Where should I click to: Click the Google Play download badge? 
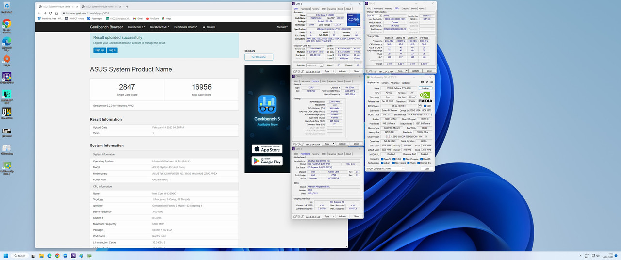click(x=267, y=161)
